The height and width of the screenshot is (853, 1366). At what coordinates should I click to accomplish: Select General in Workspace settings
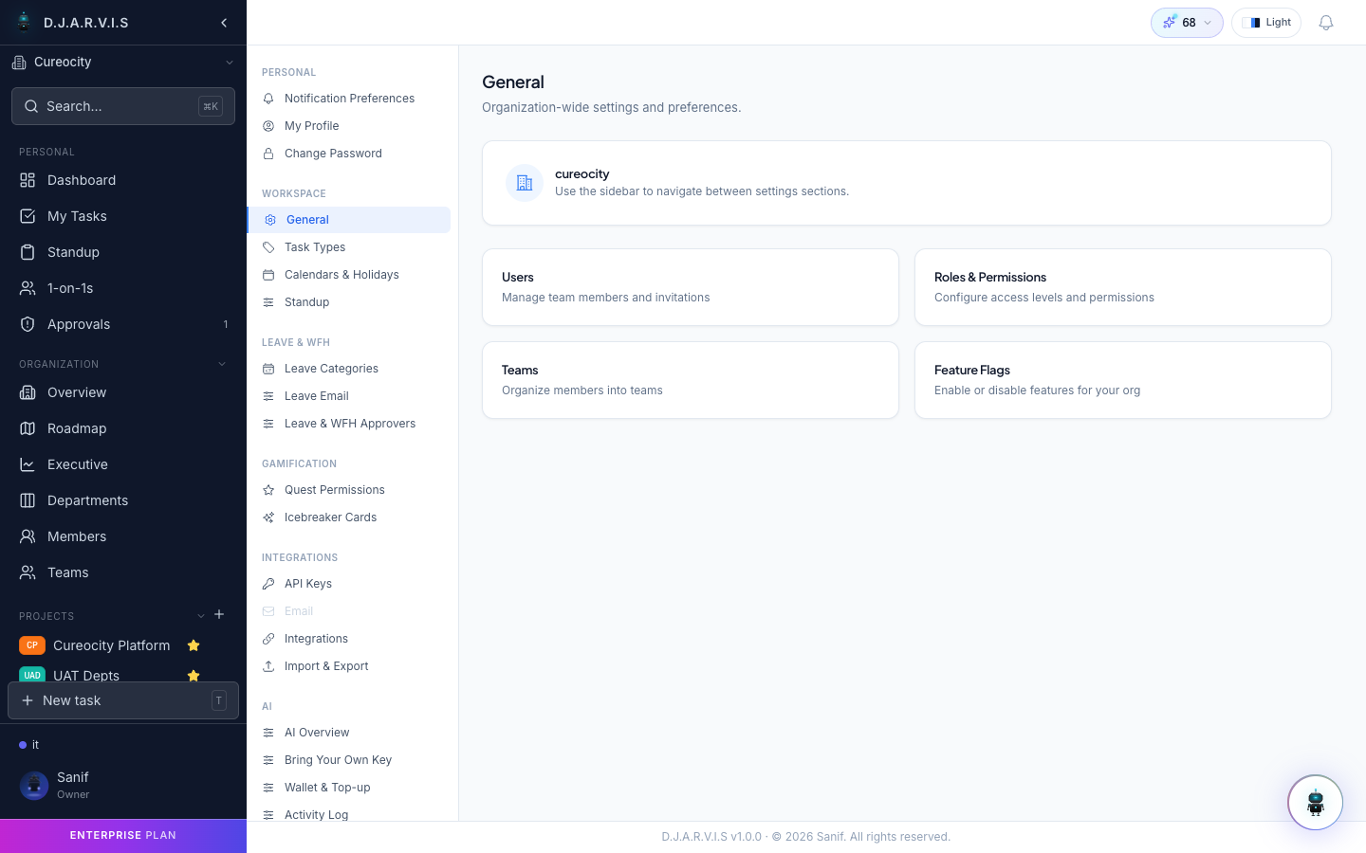[x=349, y=220]
